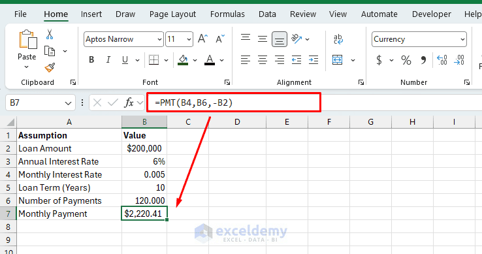The width and height of the screenshot is (482, 254).
Task: Apply borders with the Borders icon
Action: pyautogui.click(x=153, y=59)
